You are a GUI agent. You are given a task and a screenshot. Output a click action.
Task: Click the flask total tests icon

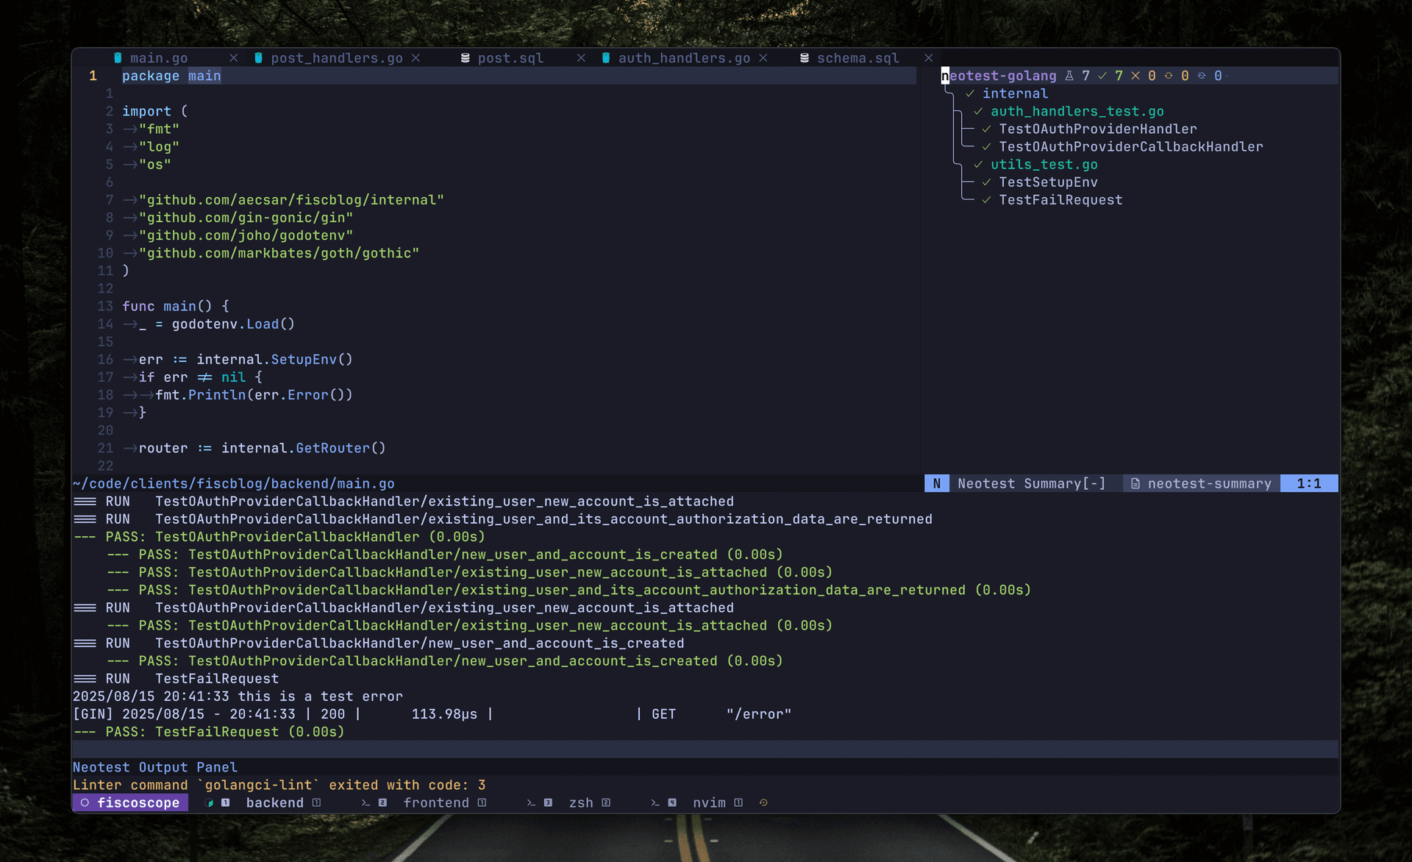pyautogui.click(x=1069, y=76)
